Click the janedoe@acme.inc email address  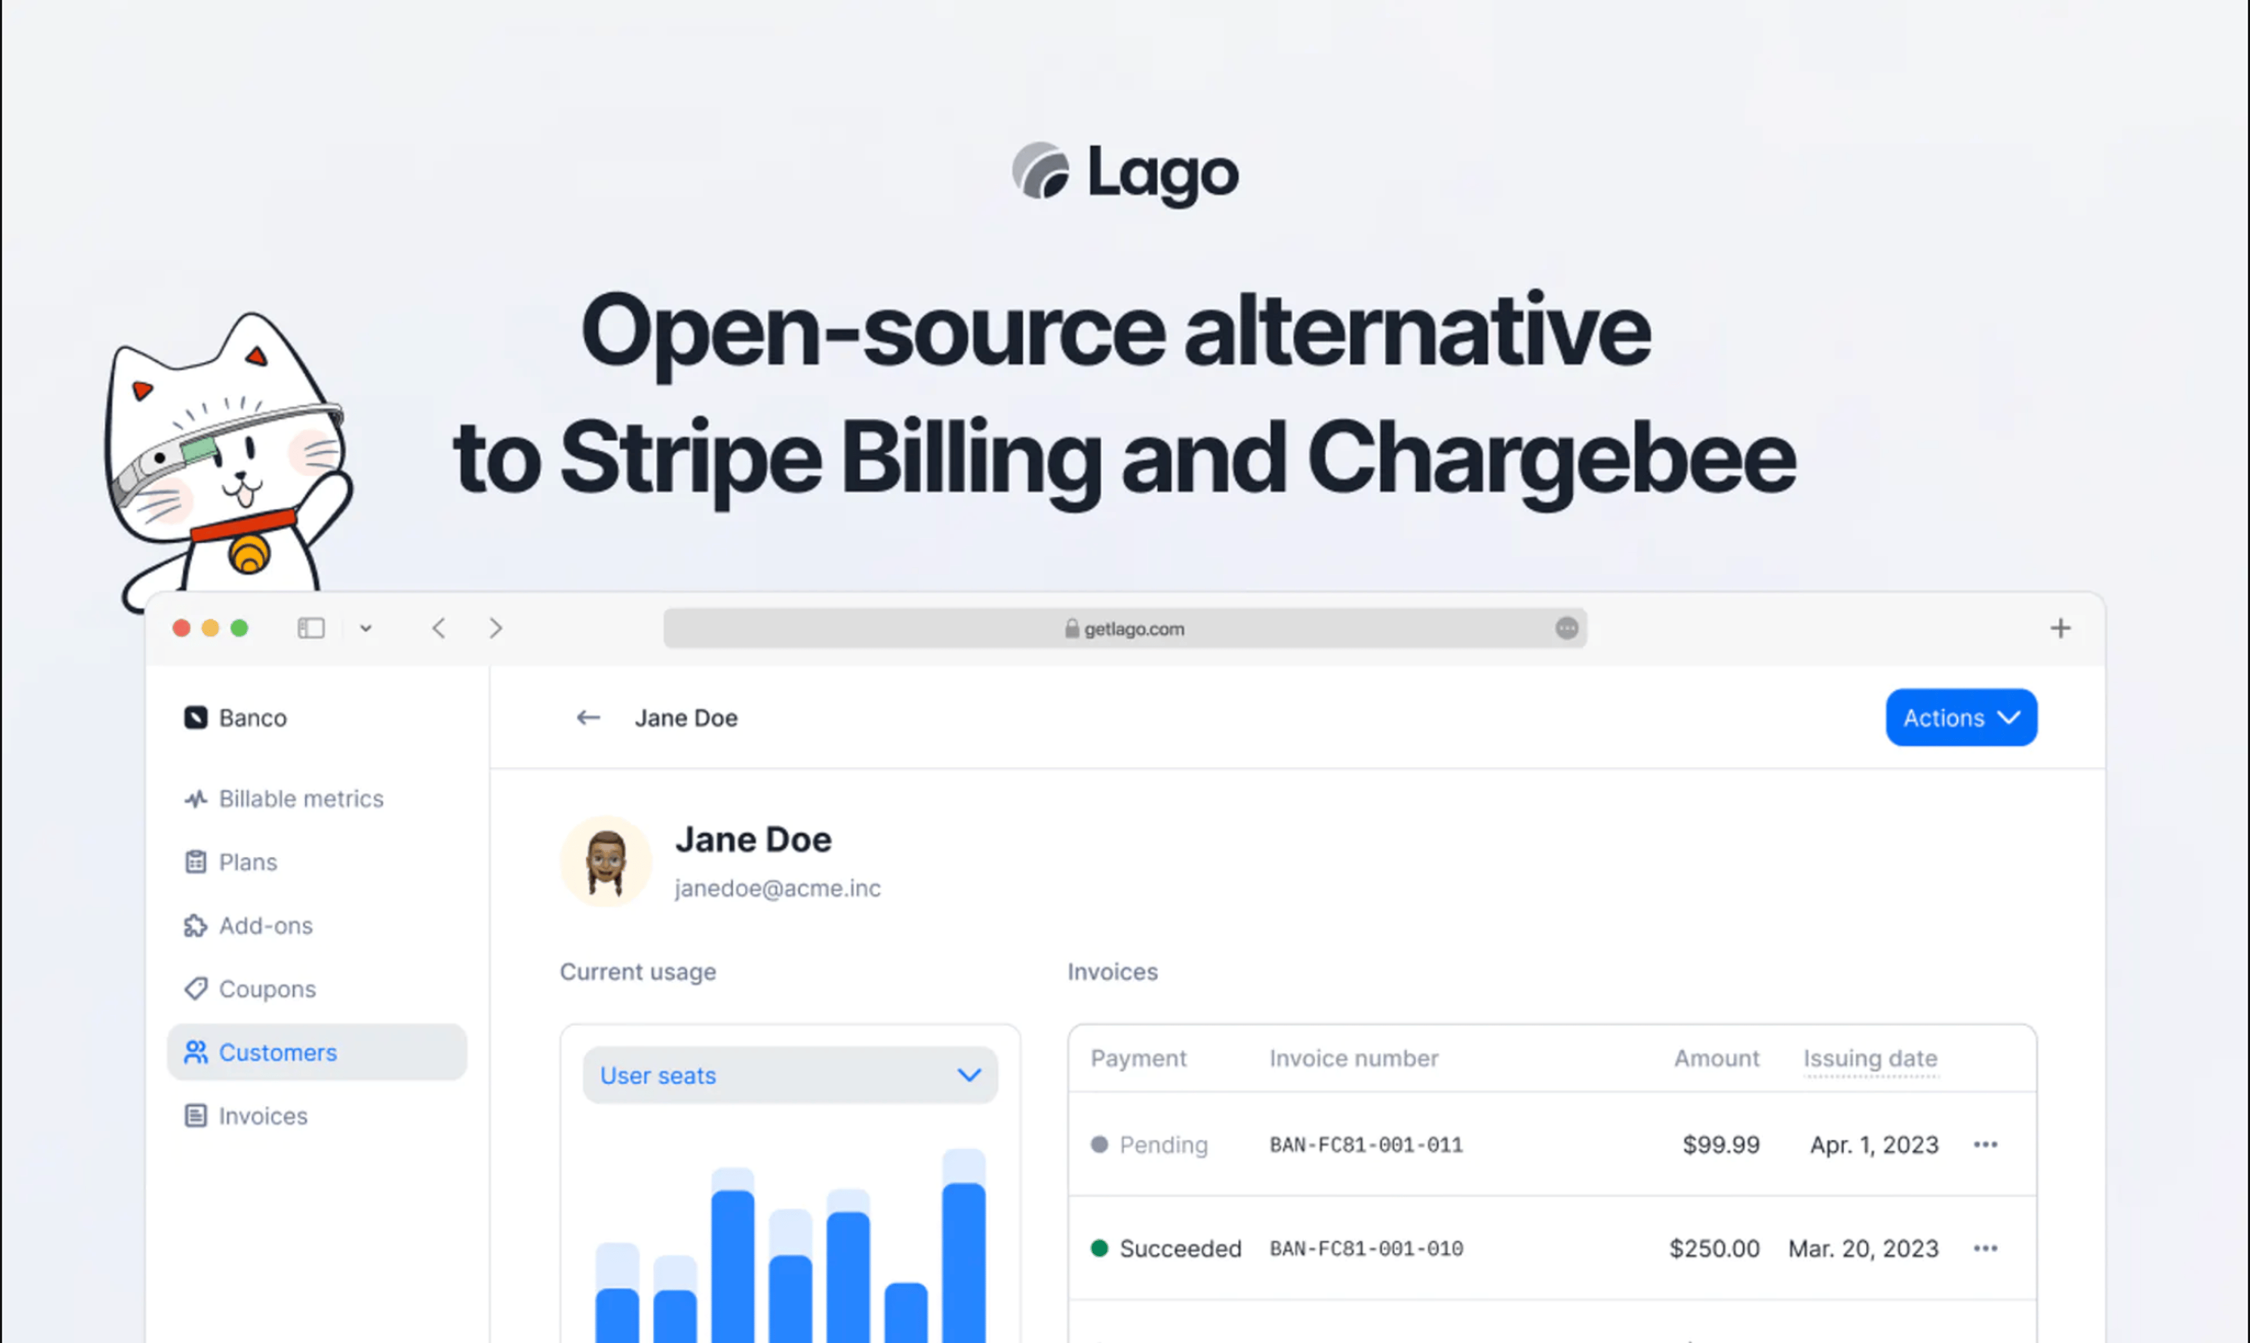(x=777, y=889)
